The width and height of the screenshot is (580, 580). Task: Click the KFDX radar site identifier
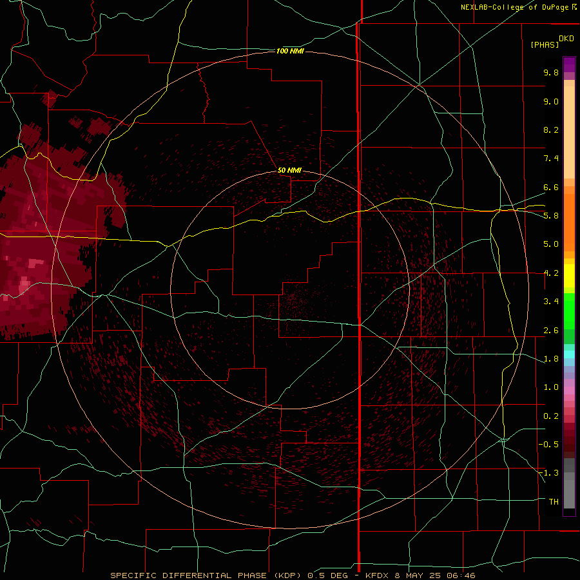(x=377, y=575)
